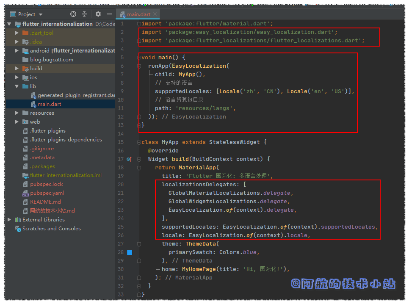Fold the main() function at line 5
Screen dimensions: 409x304
[x=139, y=58]
